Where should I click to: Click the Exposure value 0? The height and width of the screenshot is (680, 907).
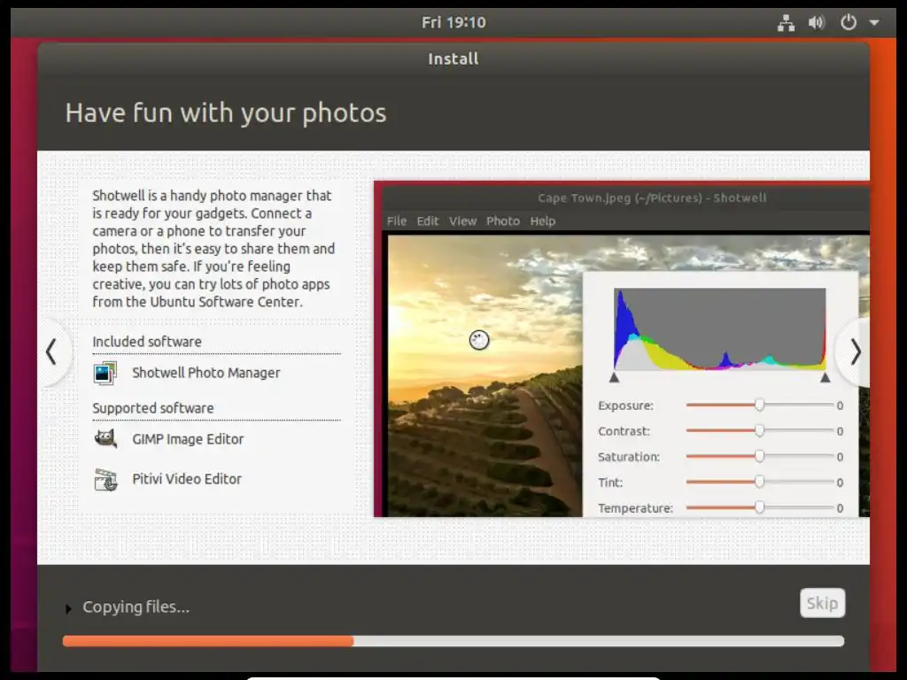(x=840, y=406)
